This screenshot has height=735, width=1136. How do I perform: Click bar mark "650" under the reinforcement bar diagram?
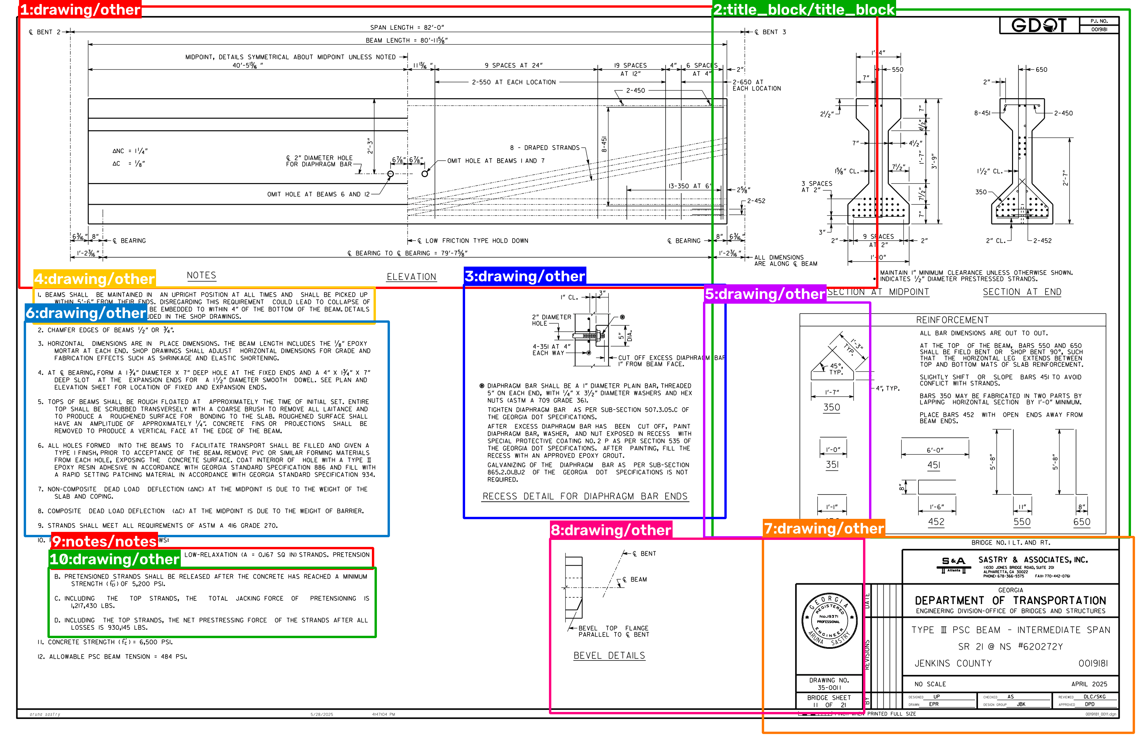pyautogui.click(x=1082, y=522)
